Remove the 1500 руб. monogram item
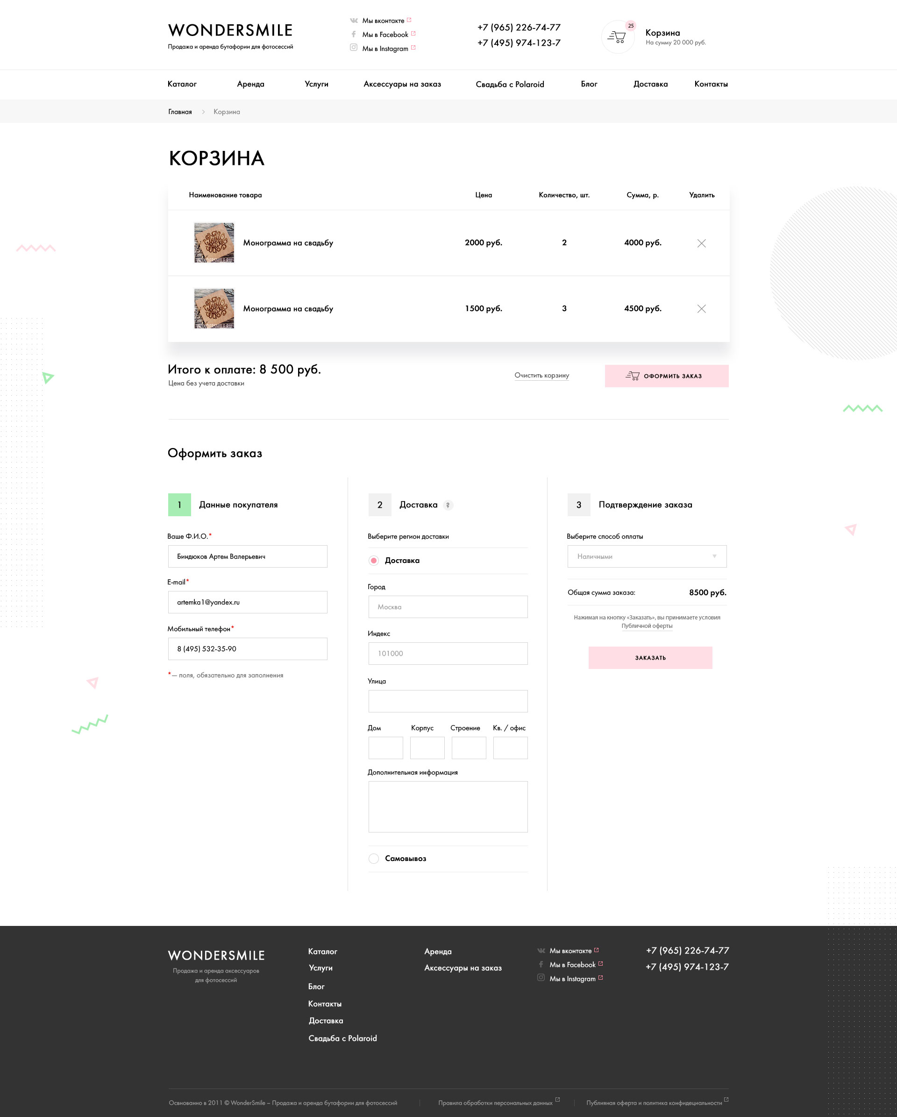This screenshot has width=897, height=1117. 701,309
